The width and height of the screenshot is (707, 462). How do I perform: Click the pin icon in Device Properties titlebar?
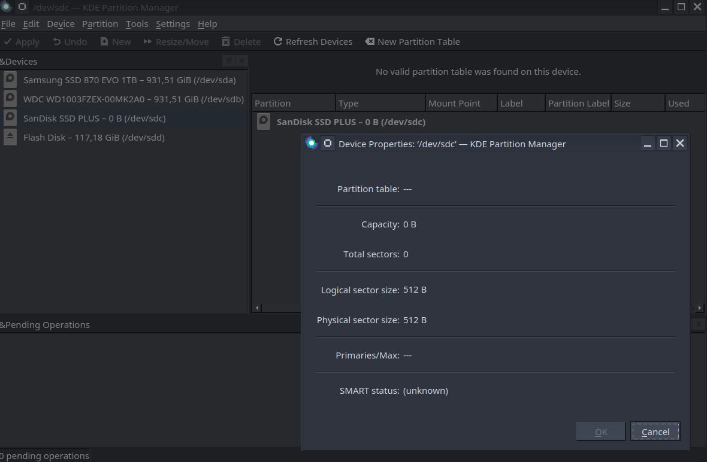328,143
